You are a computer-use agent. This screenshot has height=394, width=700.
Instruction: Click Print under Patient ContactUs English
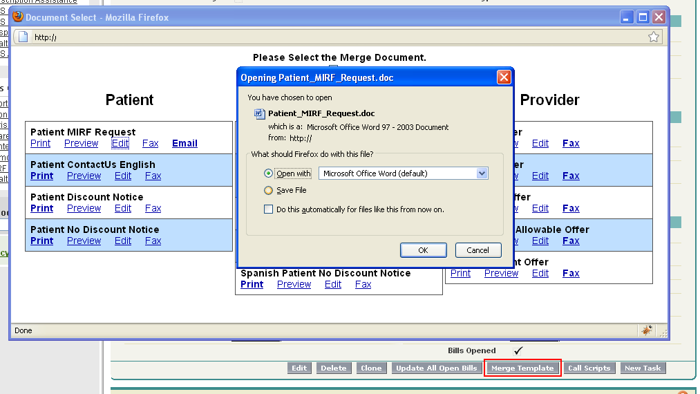[41, 176]
